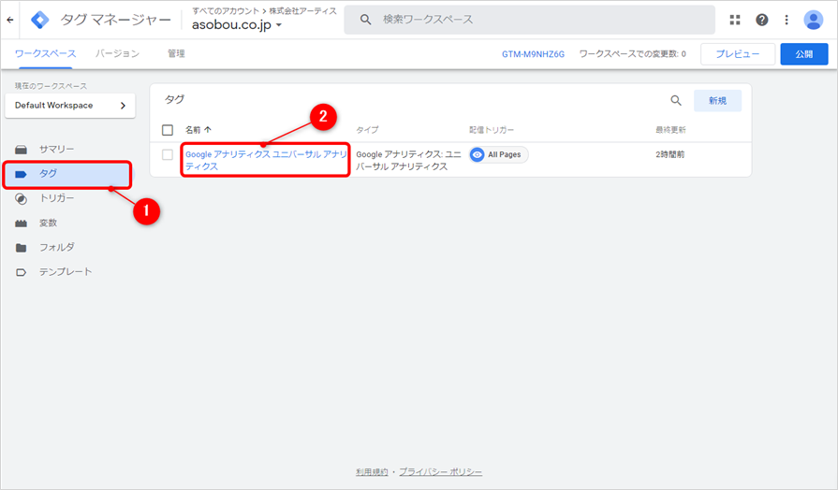Open the Google apps grid icon
838x490 pixels.
pos(735,20)
